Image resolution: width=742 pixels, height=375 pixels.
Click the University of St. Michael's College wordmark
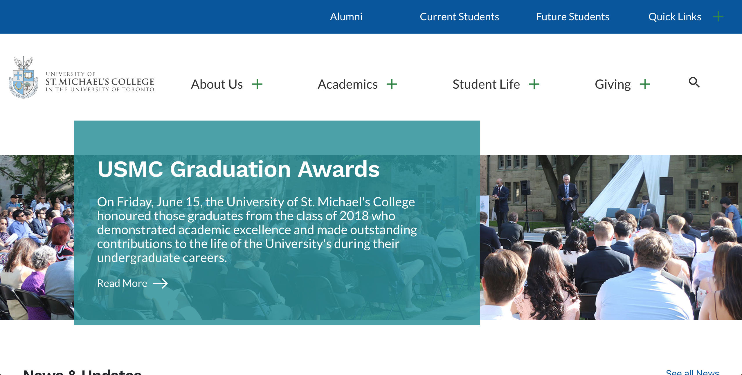100,82
